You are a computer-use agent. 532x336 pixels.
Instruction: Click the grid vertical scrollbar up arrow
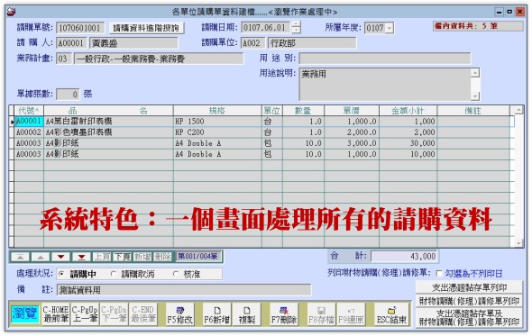pyautogui.click(x=518, y=110)
